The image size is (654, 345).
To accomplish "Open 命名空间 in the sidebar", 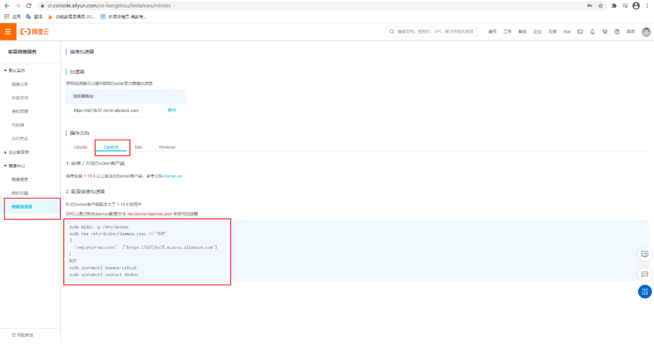I will pyautogui.click(x=20, y=98).
